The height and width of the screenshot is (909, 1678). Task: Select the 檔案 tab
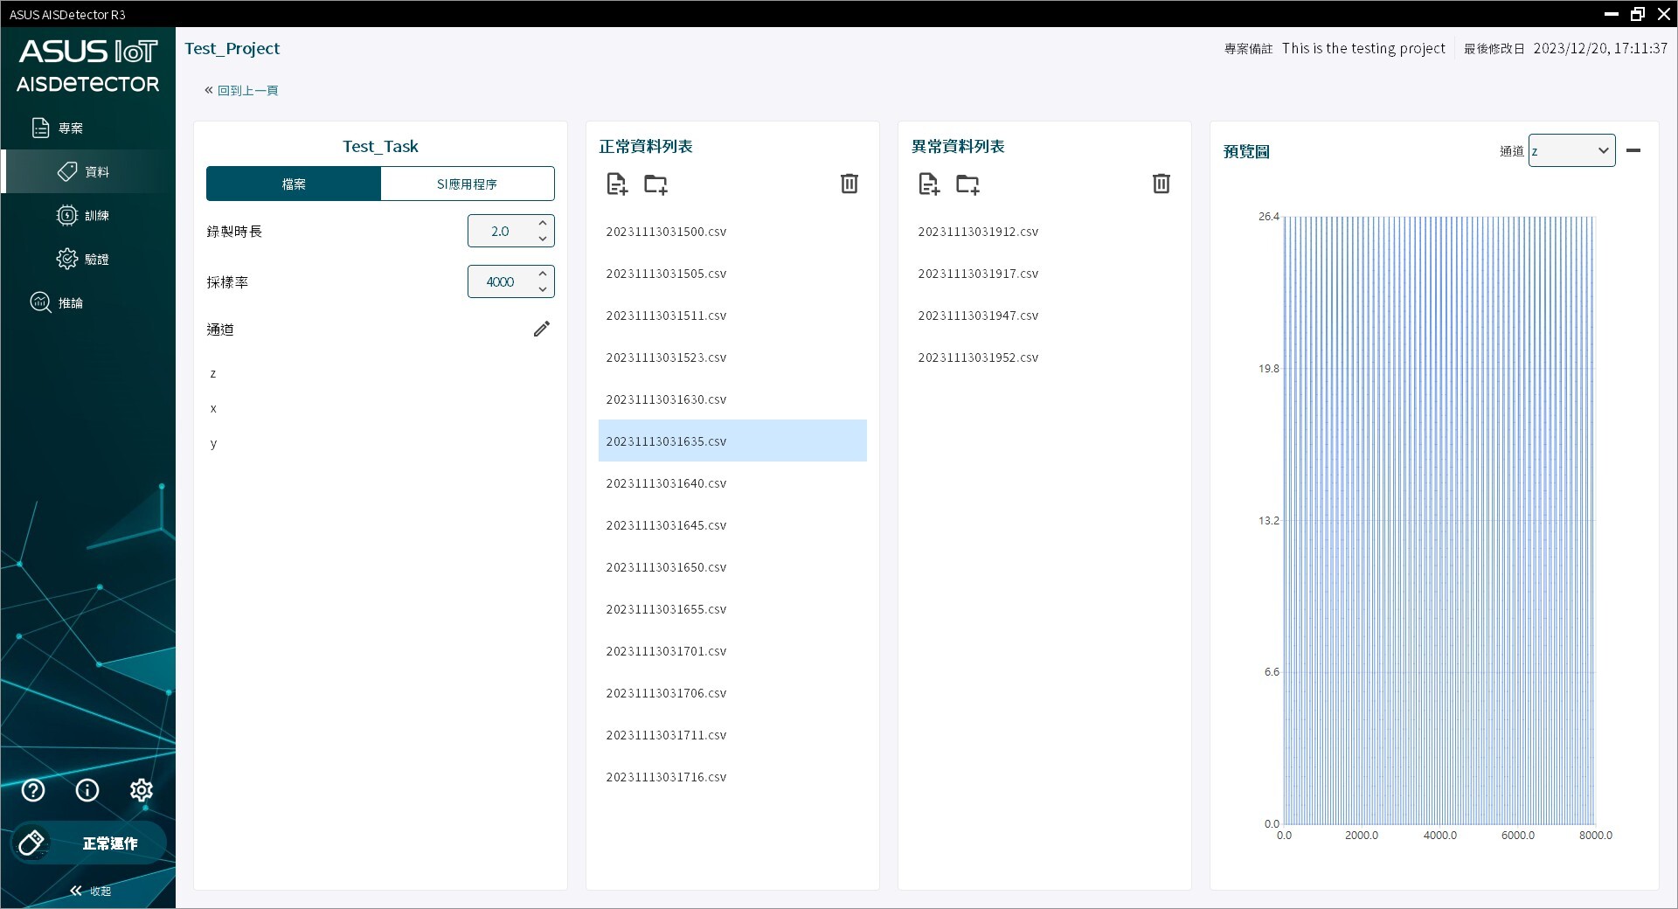(x=294, y=184)
